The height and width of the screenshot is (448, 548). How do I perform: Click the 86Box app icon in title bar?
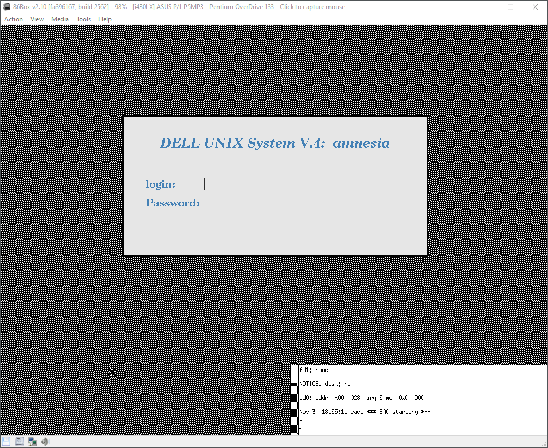point(6,7)
